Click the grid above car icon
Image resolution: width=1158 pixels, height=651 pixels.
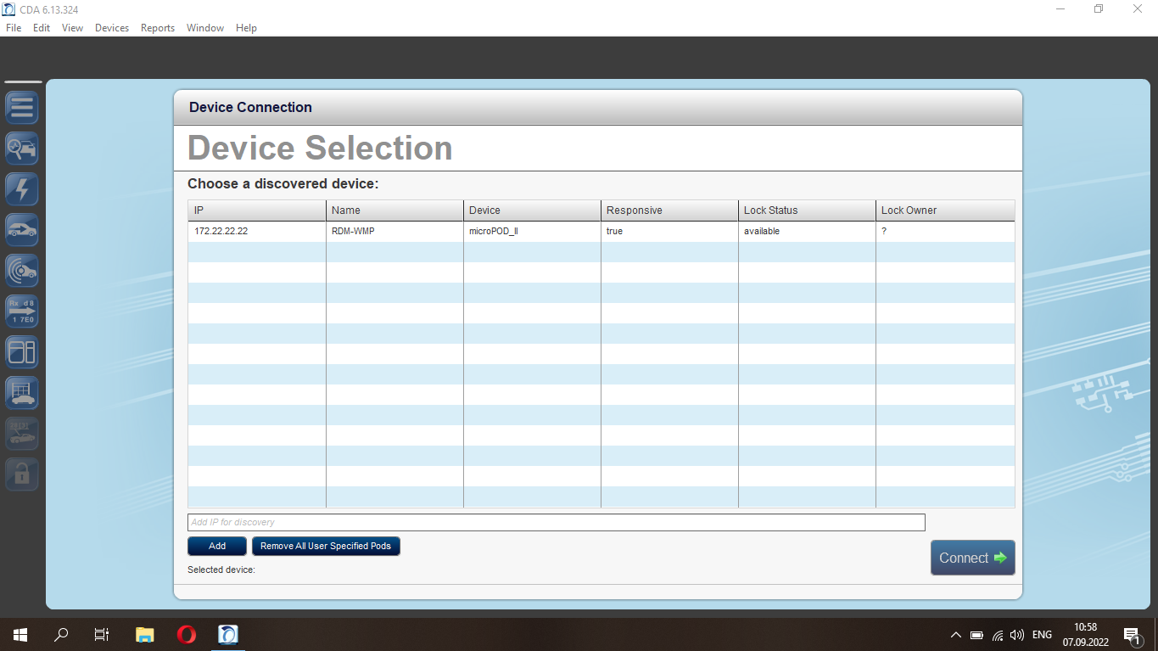pyautogui.click(x=22, y=392)
